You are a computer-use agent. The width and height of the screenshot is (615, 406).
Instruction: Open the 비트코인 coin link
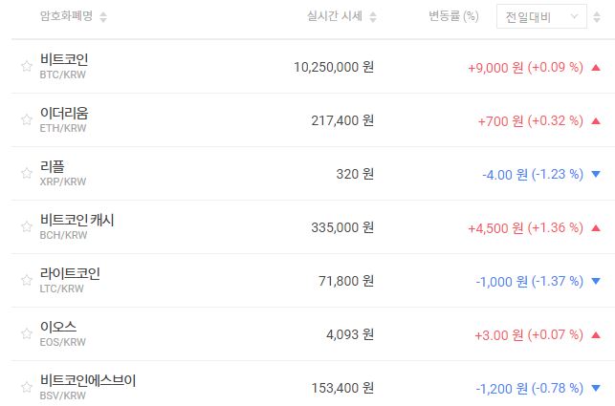pos(64,59)
